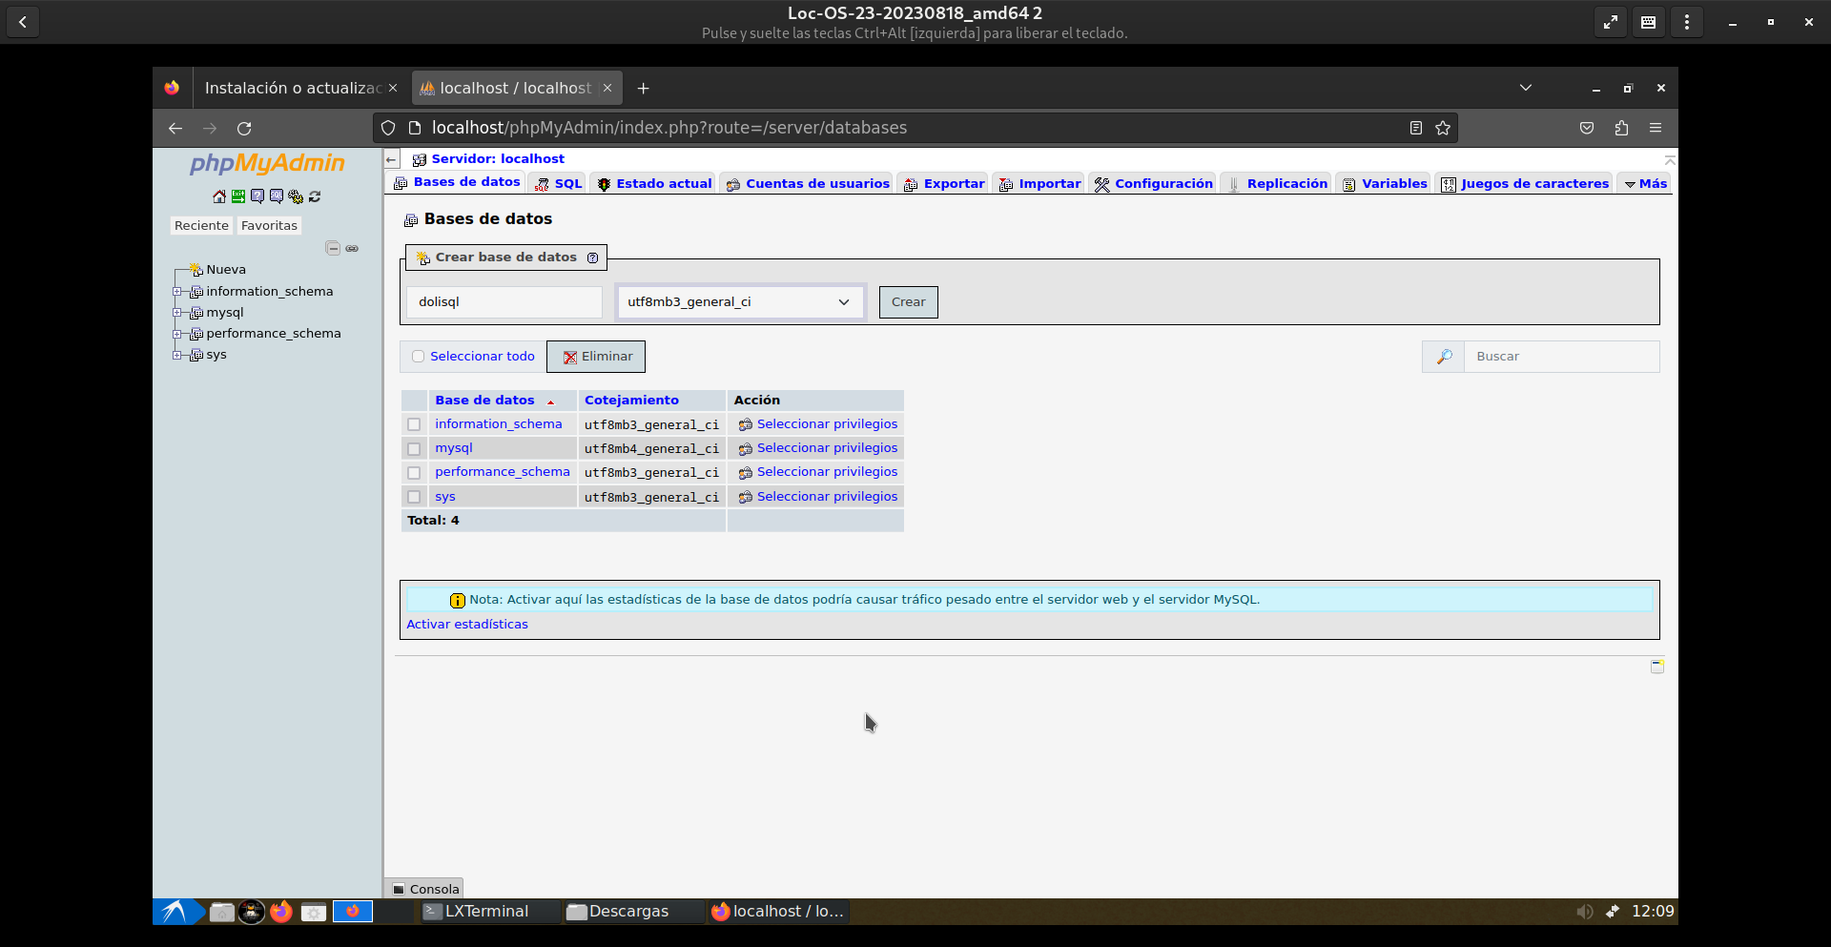Image resolution: width=1831 pixels, height=947 pixels.
Task: Expand the Más menu in top tabs
Action: [1645, 184]
